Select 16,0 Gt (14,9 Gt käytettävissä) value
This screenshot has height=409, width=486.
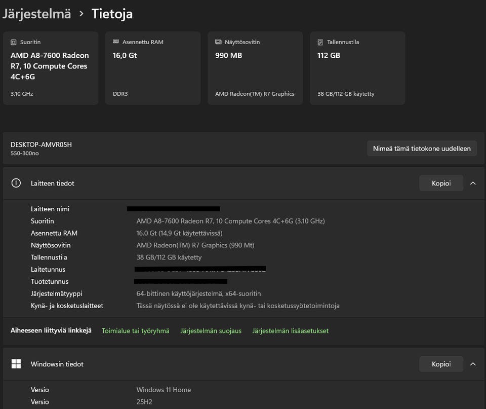click(179, 233)
